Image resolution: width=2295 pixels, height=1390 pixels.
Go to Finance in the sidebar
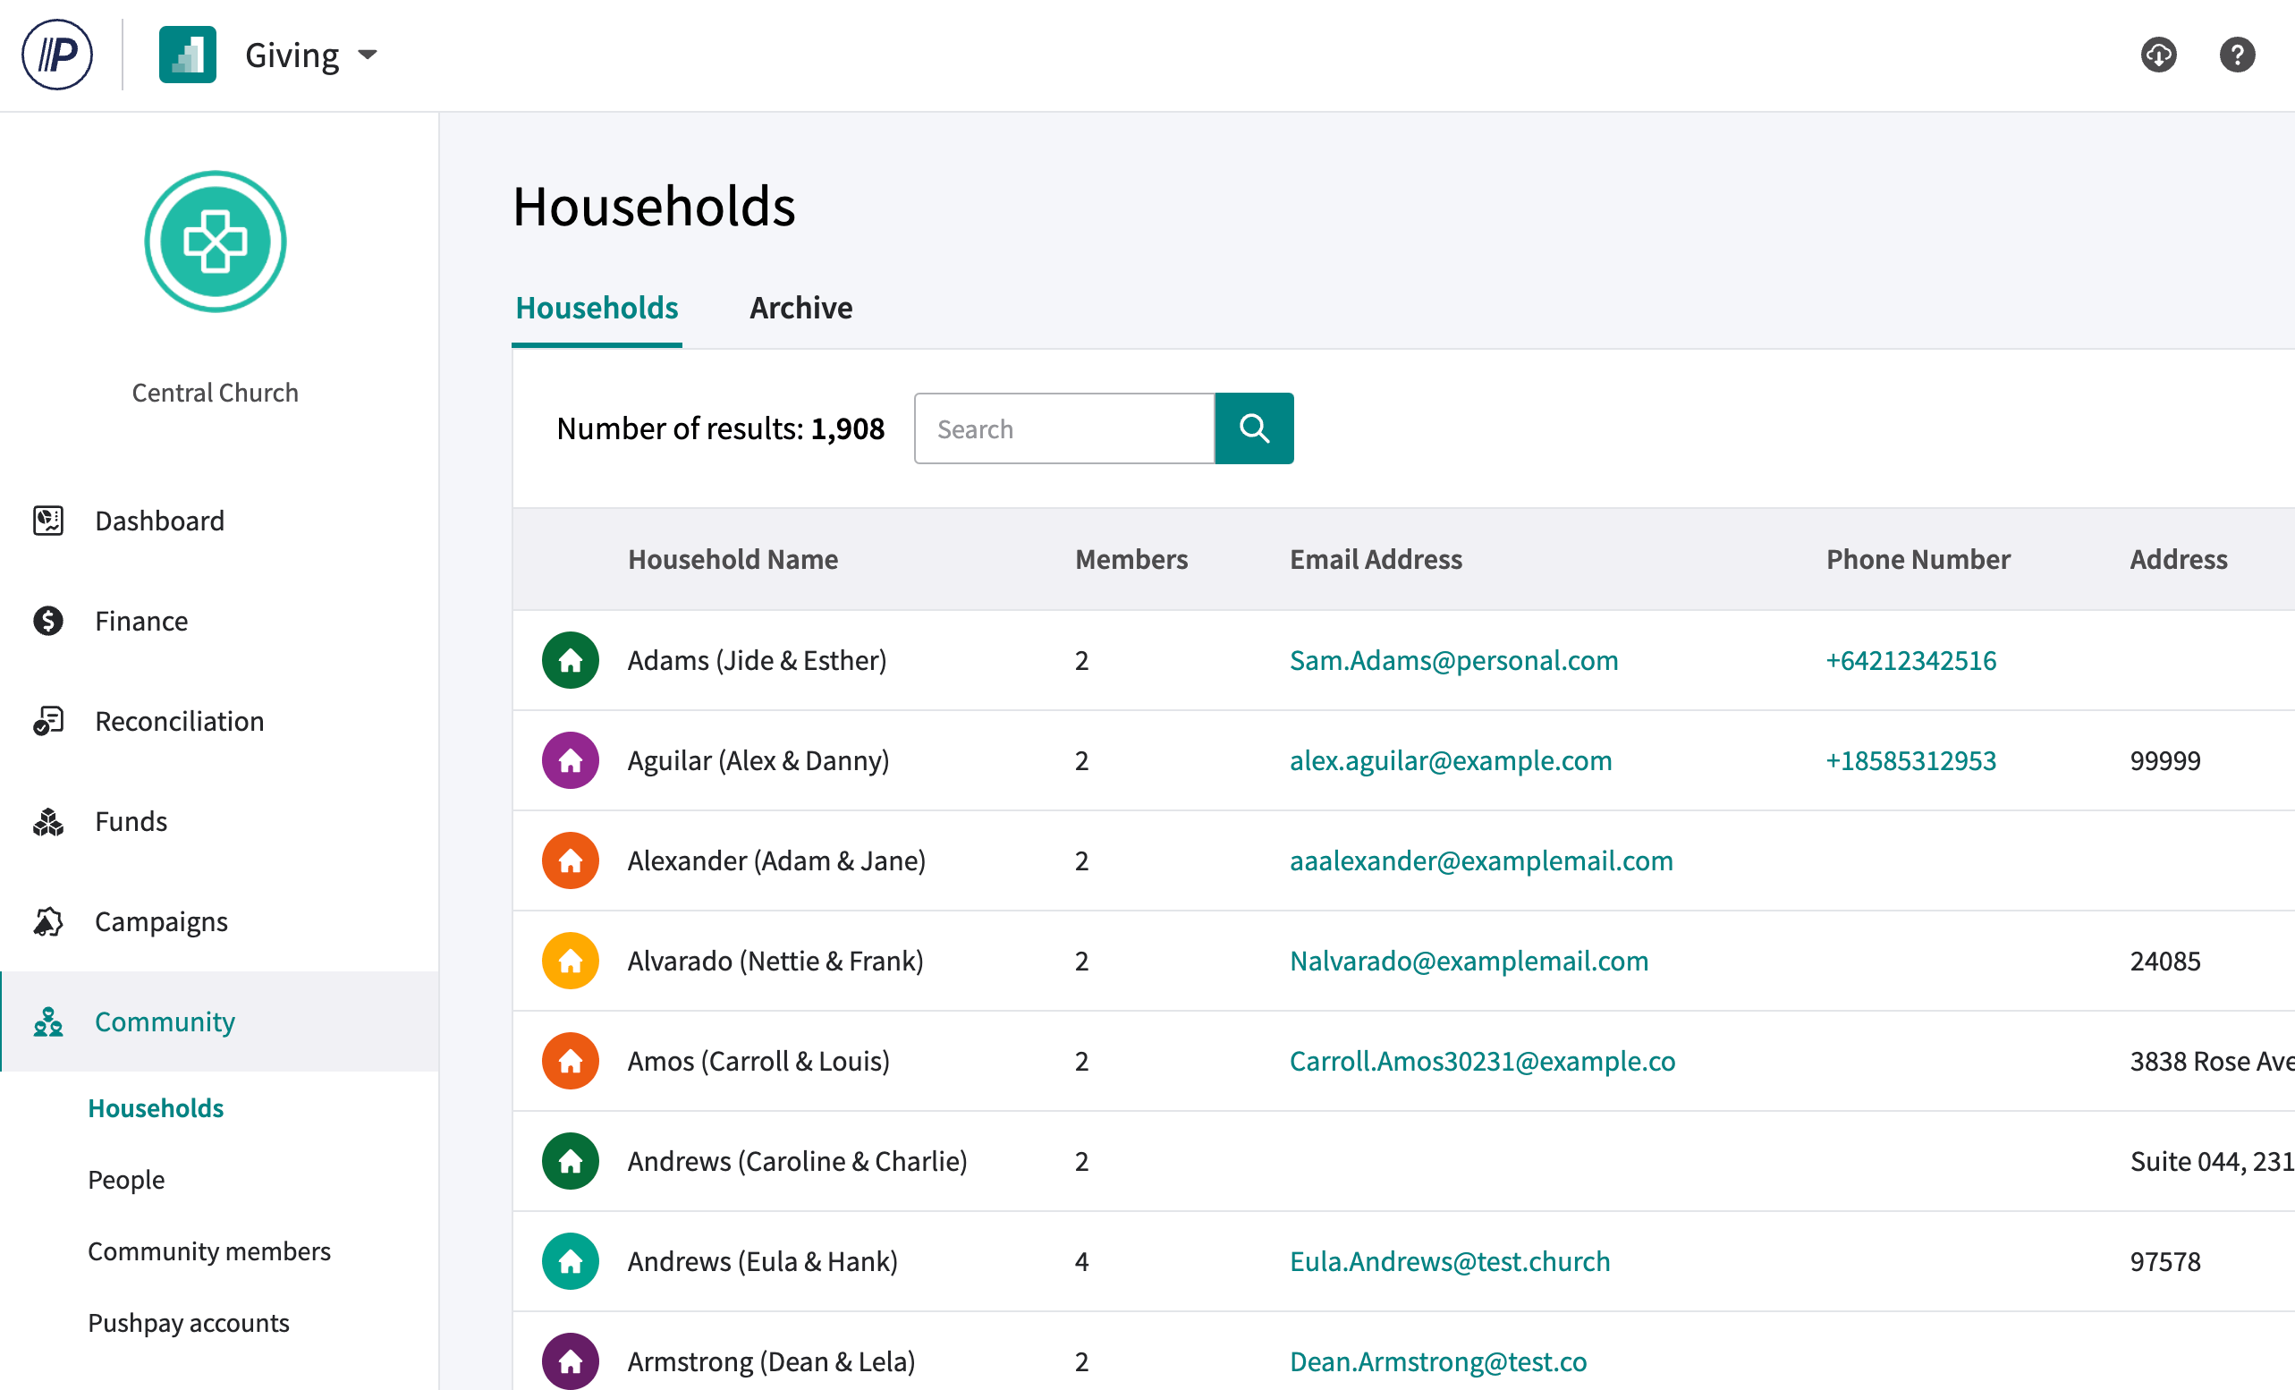(x=140, y=622)
